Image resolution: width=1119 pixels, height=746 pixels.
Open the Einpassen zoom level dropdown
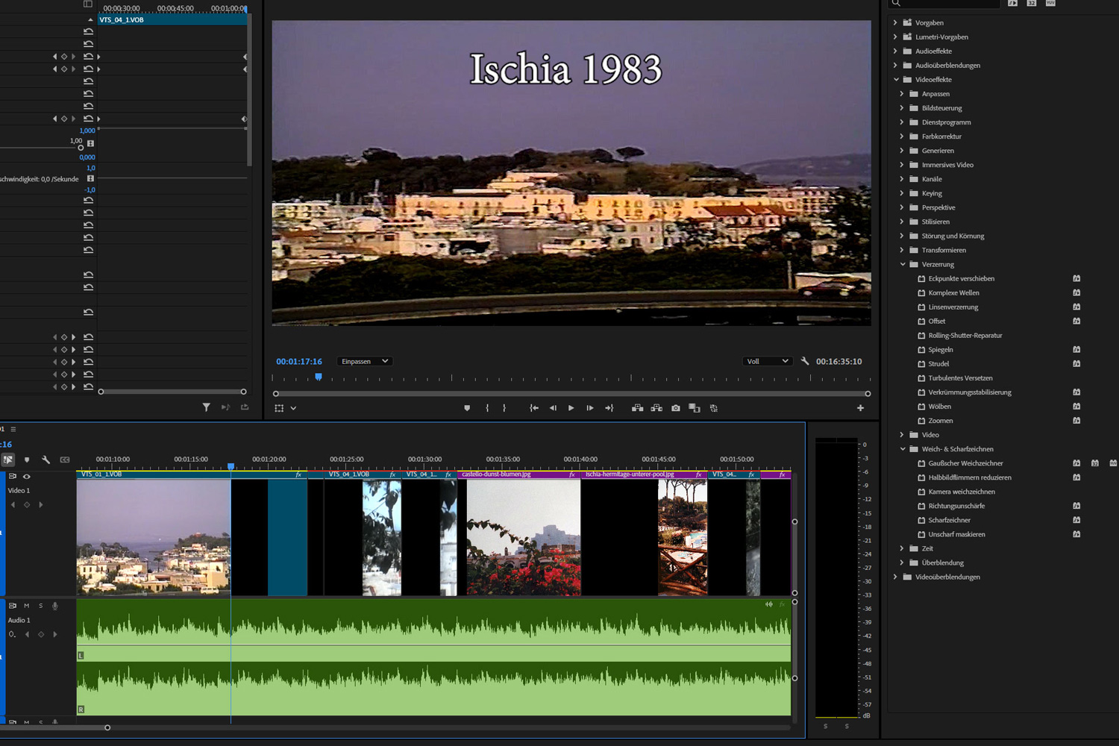click(364, 361)
